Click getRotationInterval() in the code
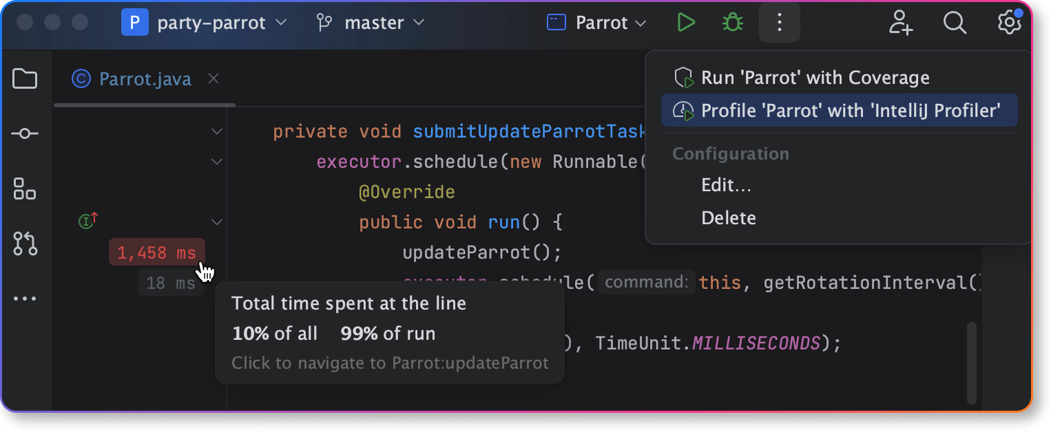Image resolution: width=1051 pixels, height=432 pixels. coord(873,283)
